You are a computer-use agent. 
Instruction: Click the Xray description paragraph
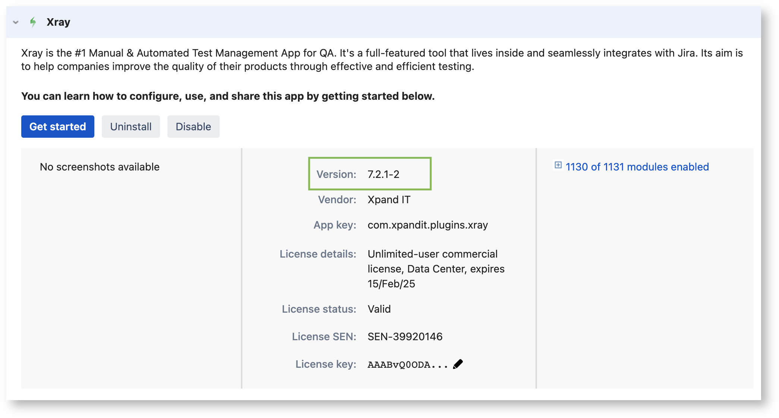[382, 60]
